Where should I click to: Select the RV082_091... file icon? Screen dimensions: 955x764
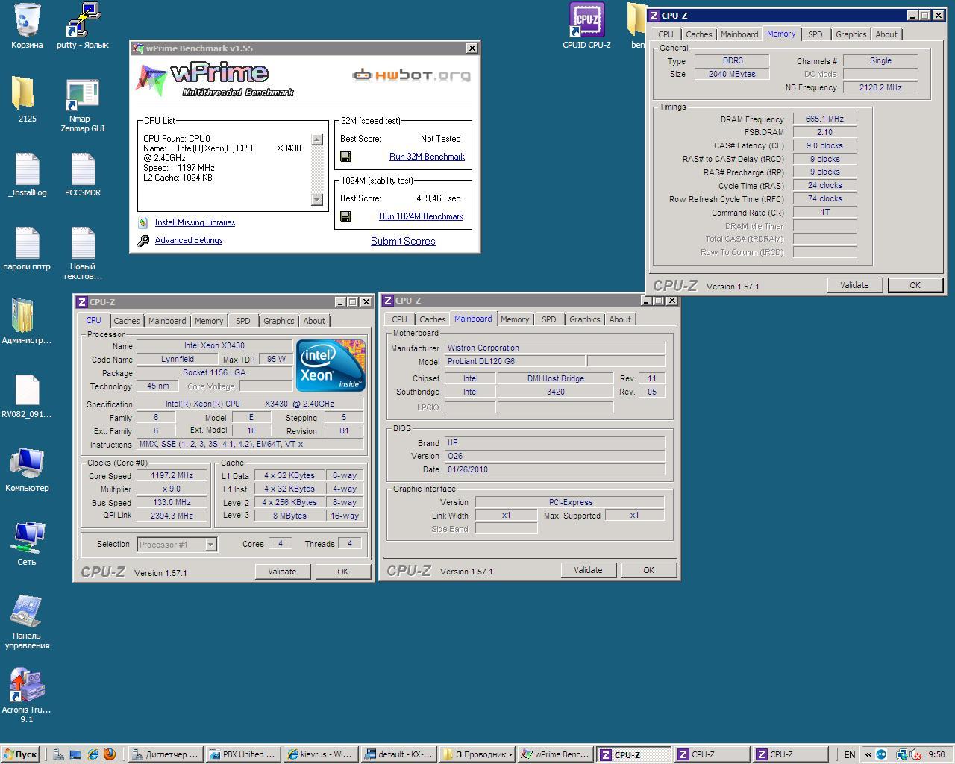coord(27,396)
